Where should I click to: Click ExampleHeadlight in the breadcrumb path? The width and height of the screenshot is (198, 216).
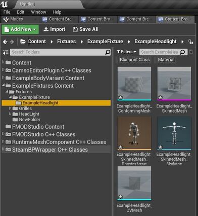click(x=156, y=42)
